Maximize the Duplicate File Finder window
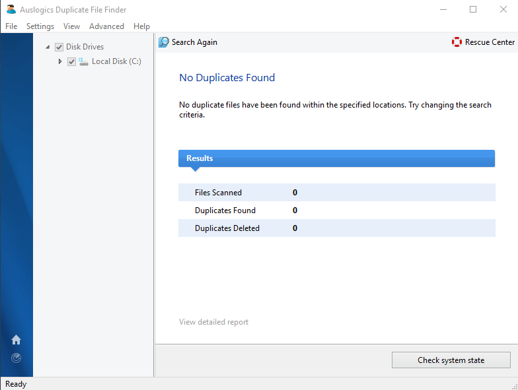518x390 pixels. (x=473, y=9)
